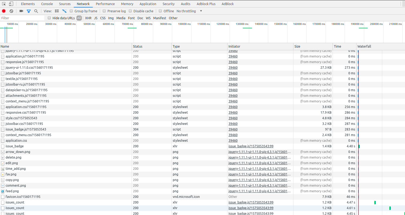Enable Preserve log checkbox
The width and height of the screenshot is (405, 215).
tap(104, 11)
